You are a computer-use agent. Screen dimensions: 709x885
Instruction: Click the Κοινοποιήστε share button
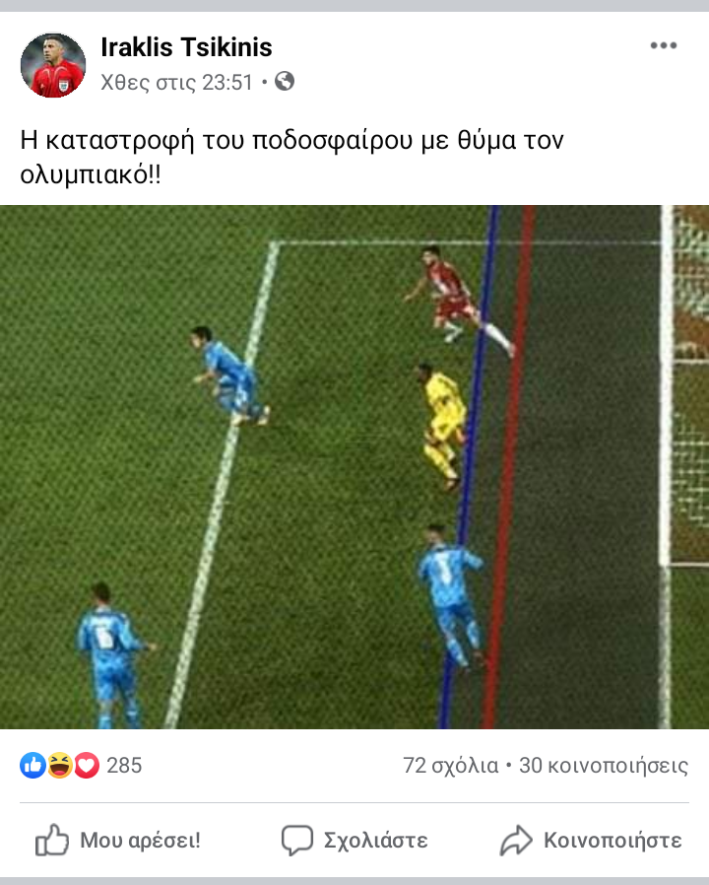pyautogui.click(x=591, y=840)
